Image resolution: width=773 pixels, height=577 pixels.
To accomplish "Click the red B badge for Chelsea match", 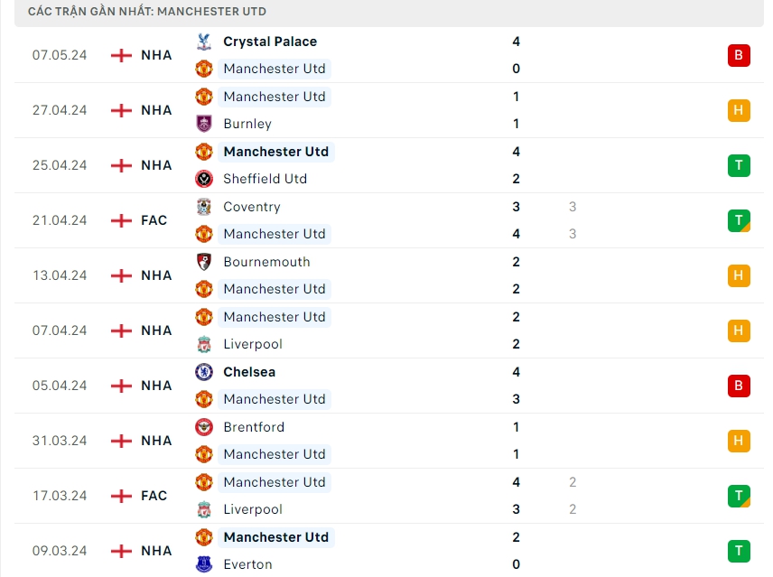I will (738, 386).
